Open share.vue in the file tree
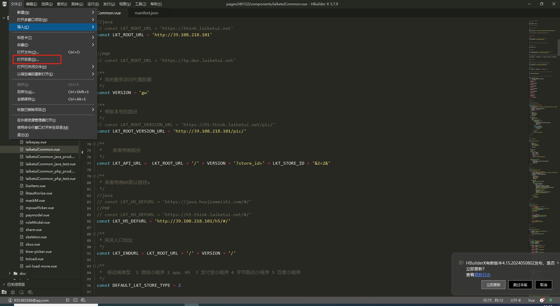The height and width of the screenshot is (306, 560). click(34, 230)
